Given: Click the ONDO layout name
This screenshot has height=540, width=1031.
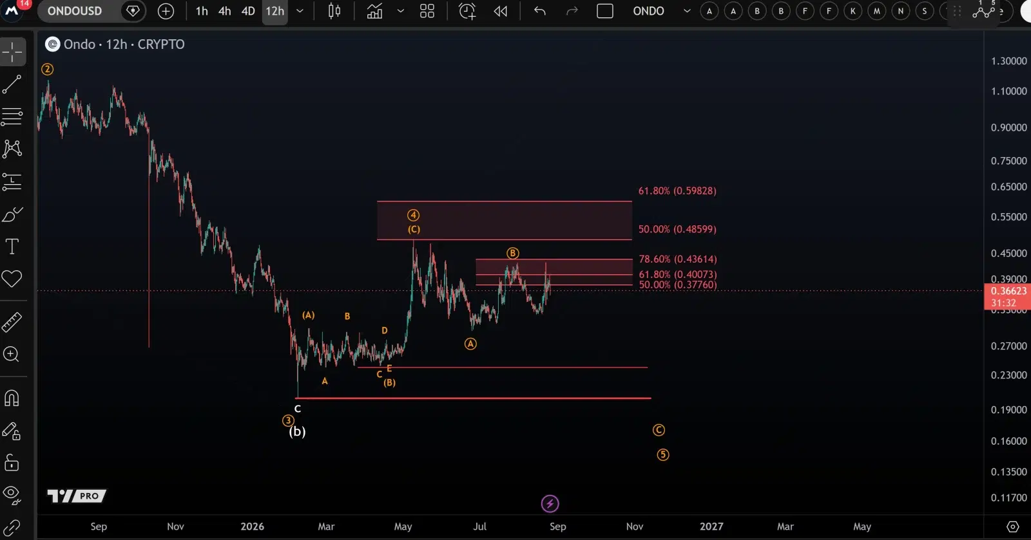Looking at the screenshot, I should tap(649, 11).
